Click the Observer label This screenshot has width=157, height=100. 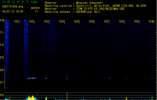coord(51,3)
